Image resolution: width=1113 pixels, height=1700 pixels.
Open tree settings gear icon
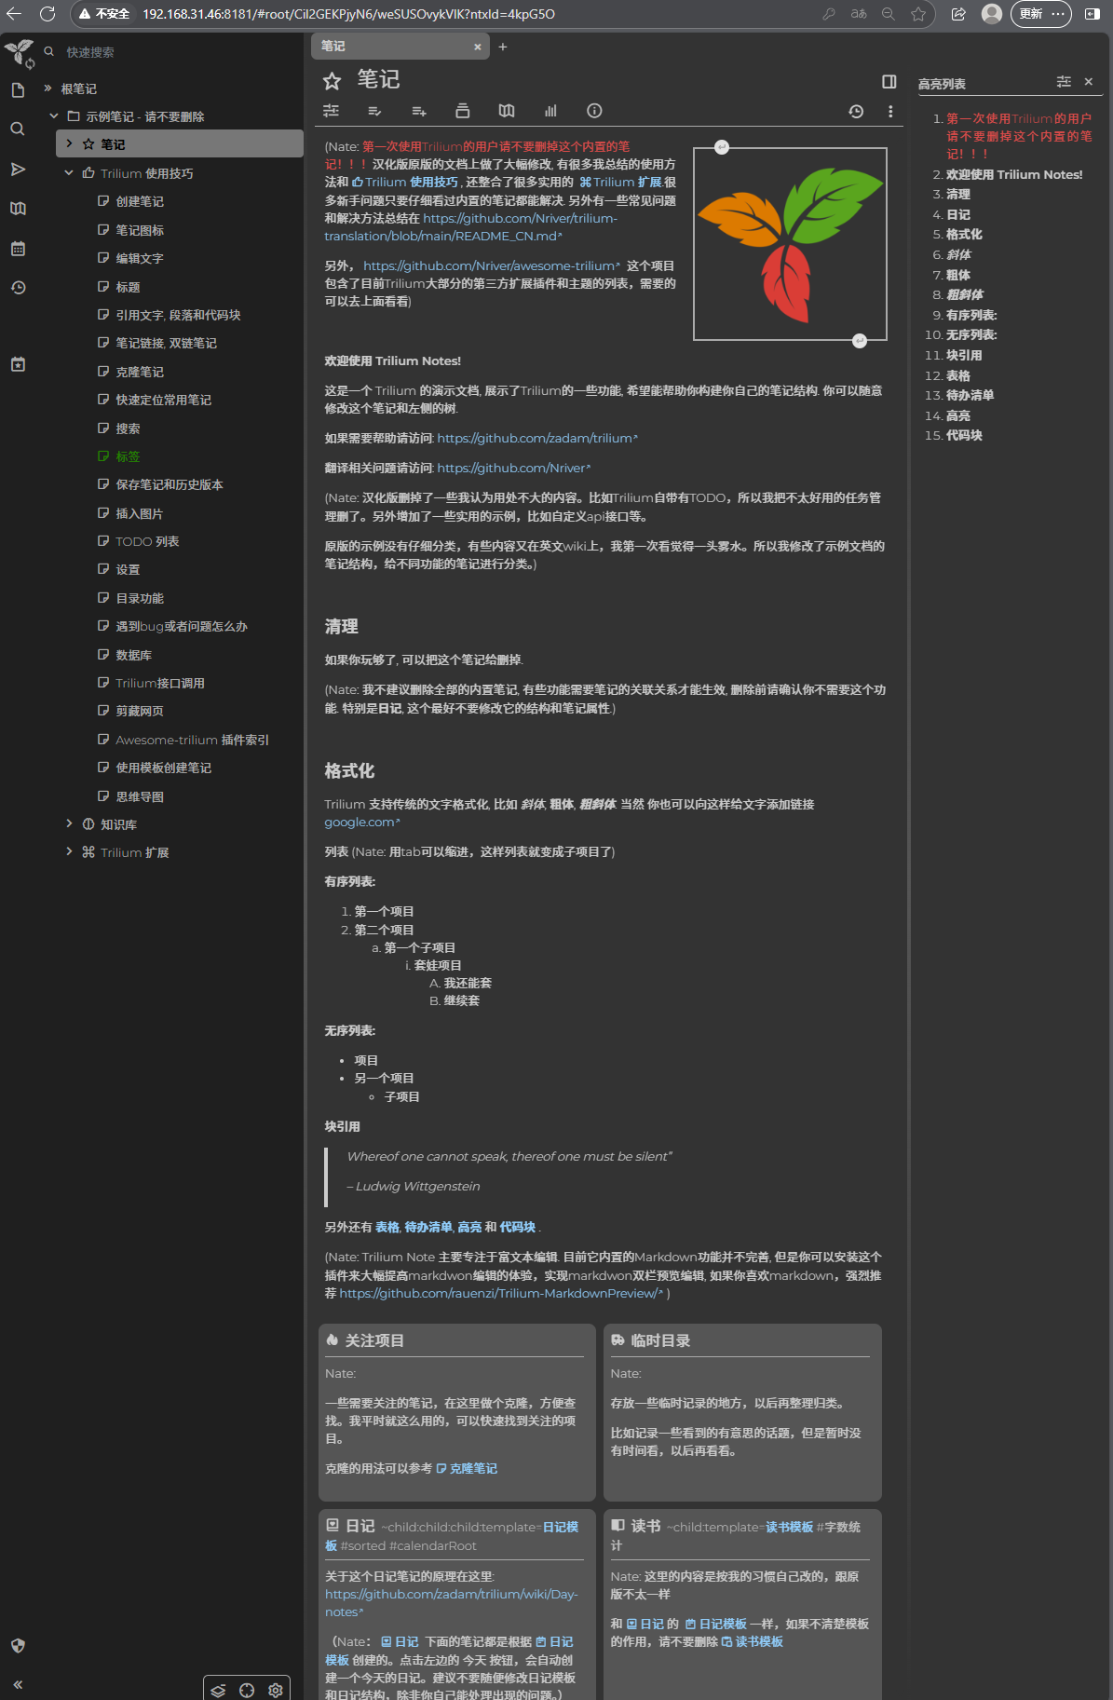click(276, 1690)
